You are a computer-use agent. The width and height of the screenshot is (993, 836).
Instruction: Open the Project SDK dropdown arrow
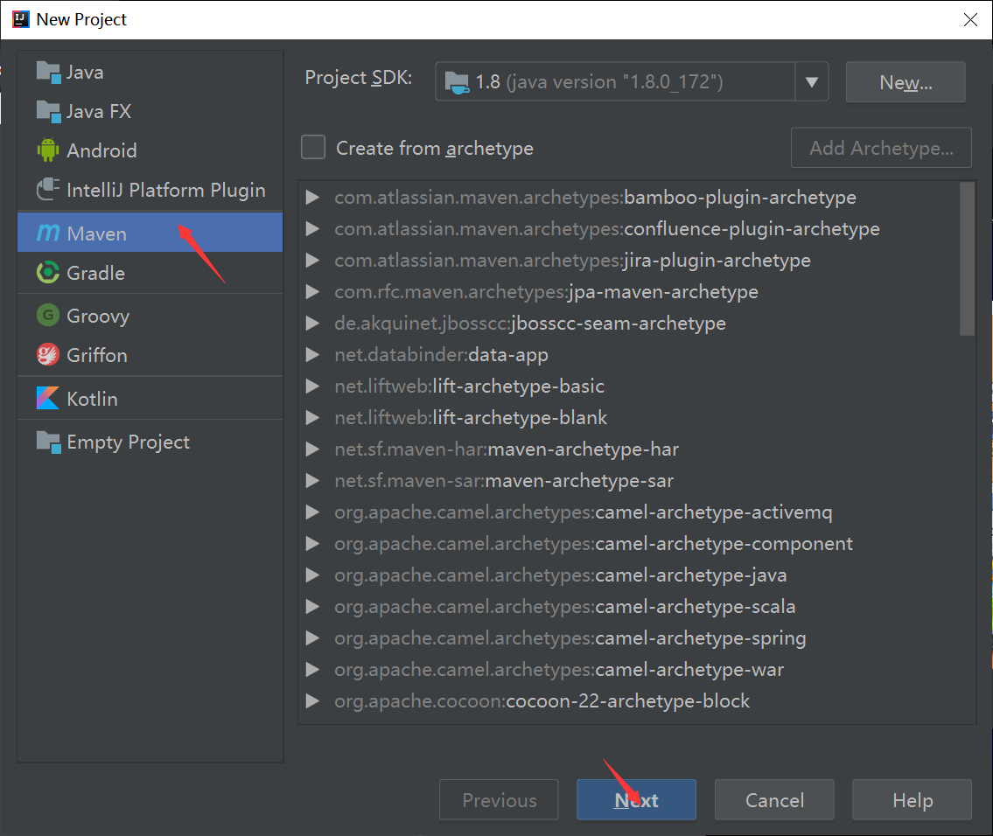pyautogui.click(x=811, y=82)
